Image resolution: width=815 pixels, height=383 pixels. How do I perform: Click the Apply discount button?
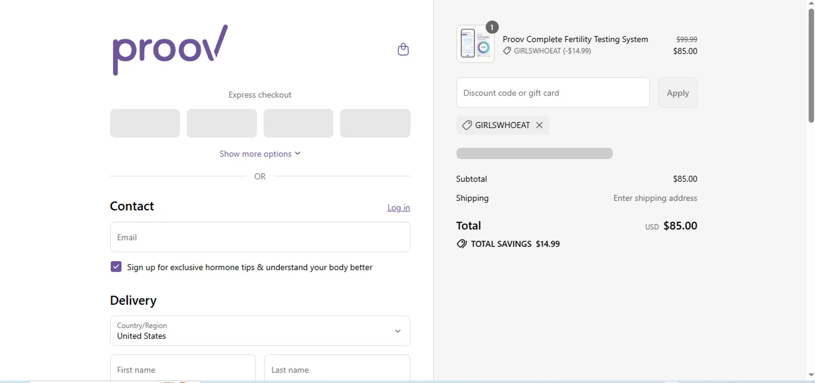tap(678, 93)
